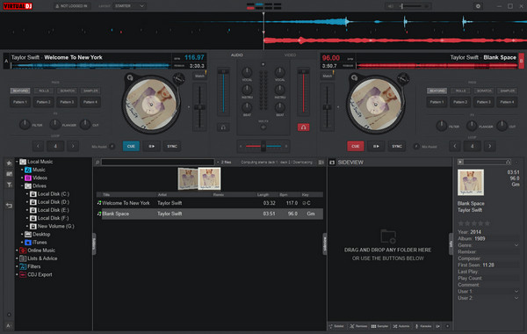The image size is (527, 334).
Task: Click right deck Pattern 4 pad
Action: point(507,102)
